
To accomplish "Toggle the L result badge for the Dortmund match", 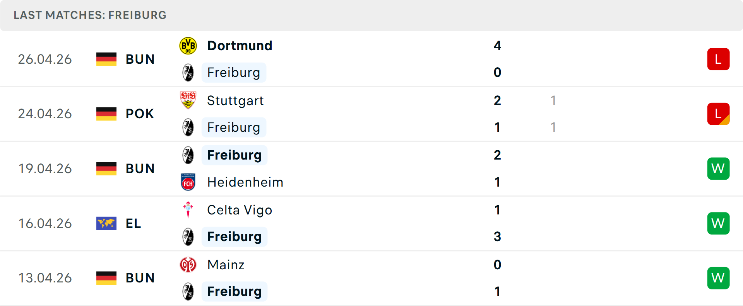I will click(718, 59).
